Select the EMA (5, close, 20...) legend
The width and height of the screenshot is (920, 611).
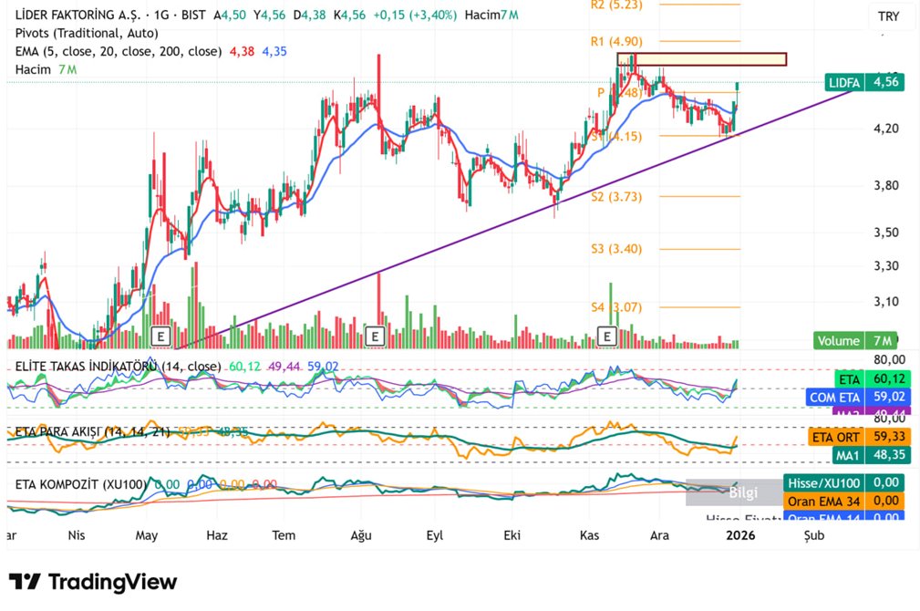[119, 51]
